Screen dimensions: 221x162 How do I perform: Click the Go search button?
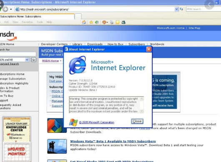[33, 60]
